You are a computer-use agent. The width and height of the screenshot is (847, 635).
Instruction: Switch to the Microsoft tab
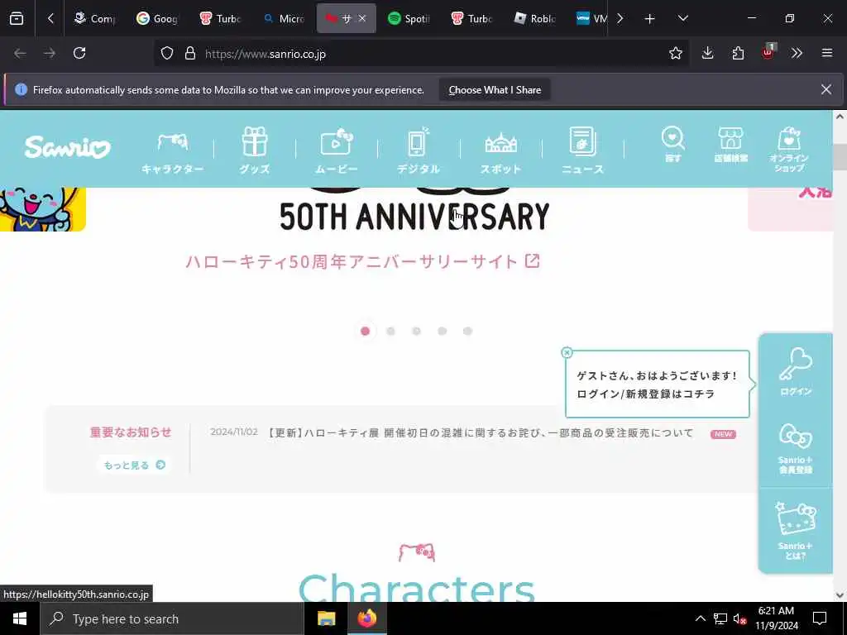pos(283,19)
